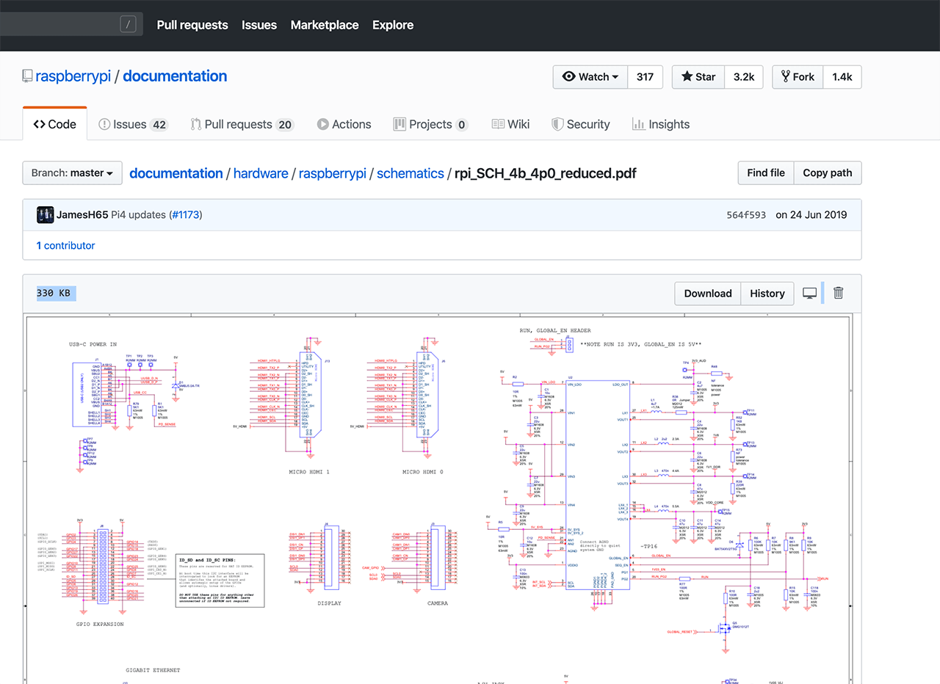This screenshot has width=940, height=684.
Task: Switch to the Pull requests tab with 20 count
Action: click(x=242, y=124)
